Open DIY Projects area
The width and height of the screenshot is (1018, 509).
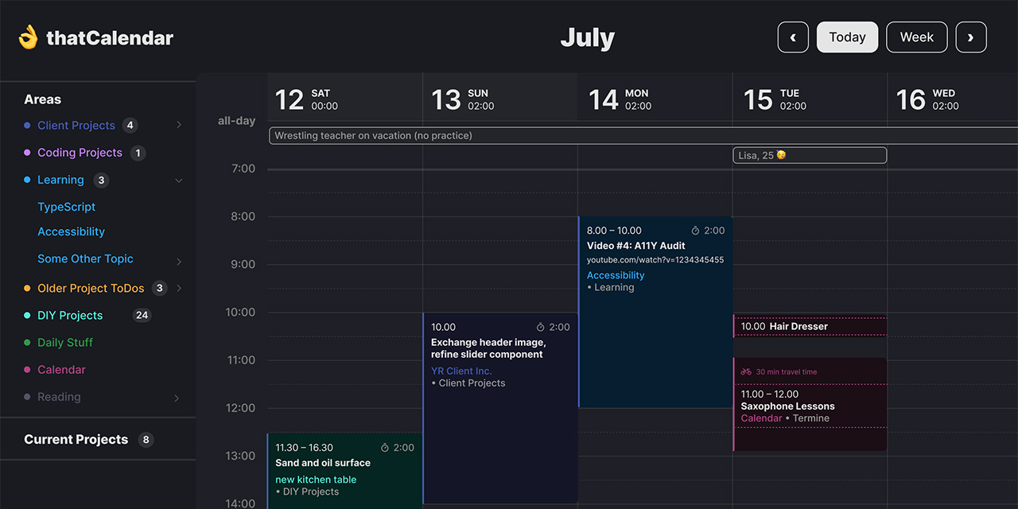tap(70, 315)
